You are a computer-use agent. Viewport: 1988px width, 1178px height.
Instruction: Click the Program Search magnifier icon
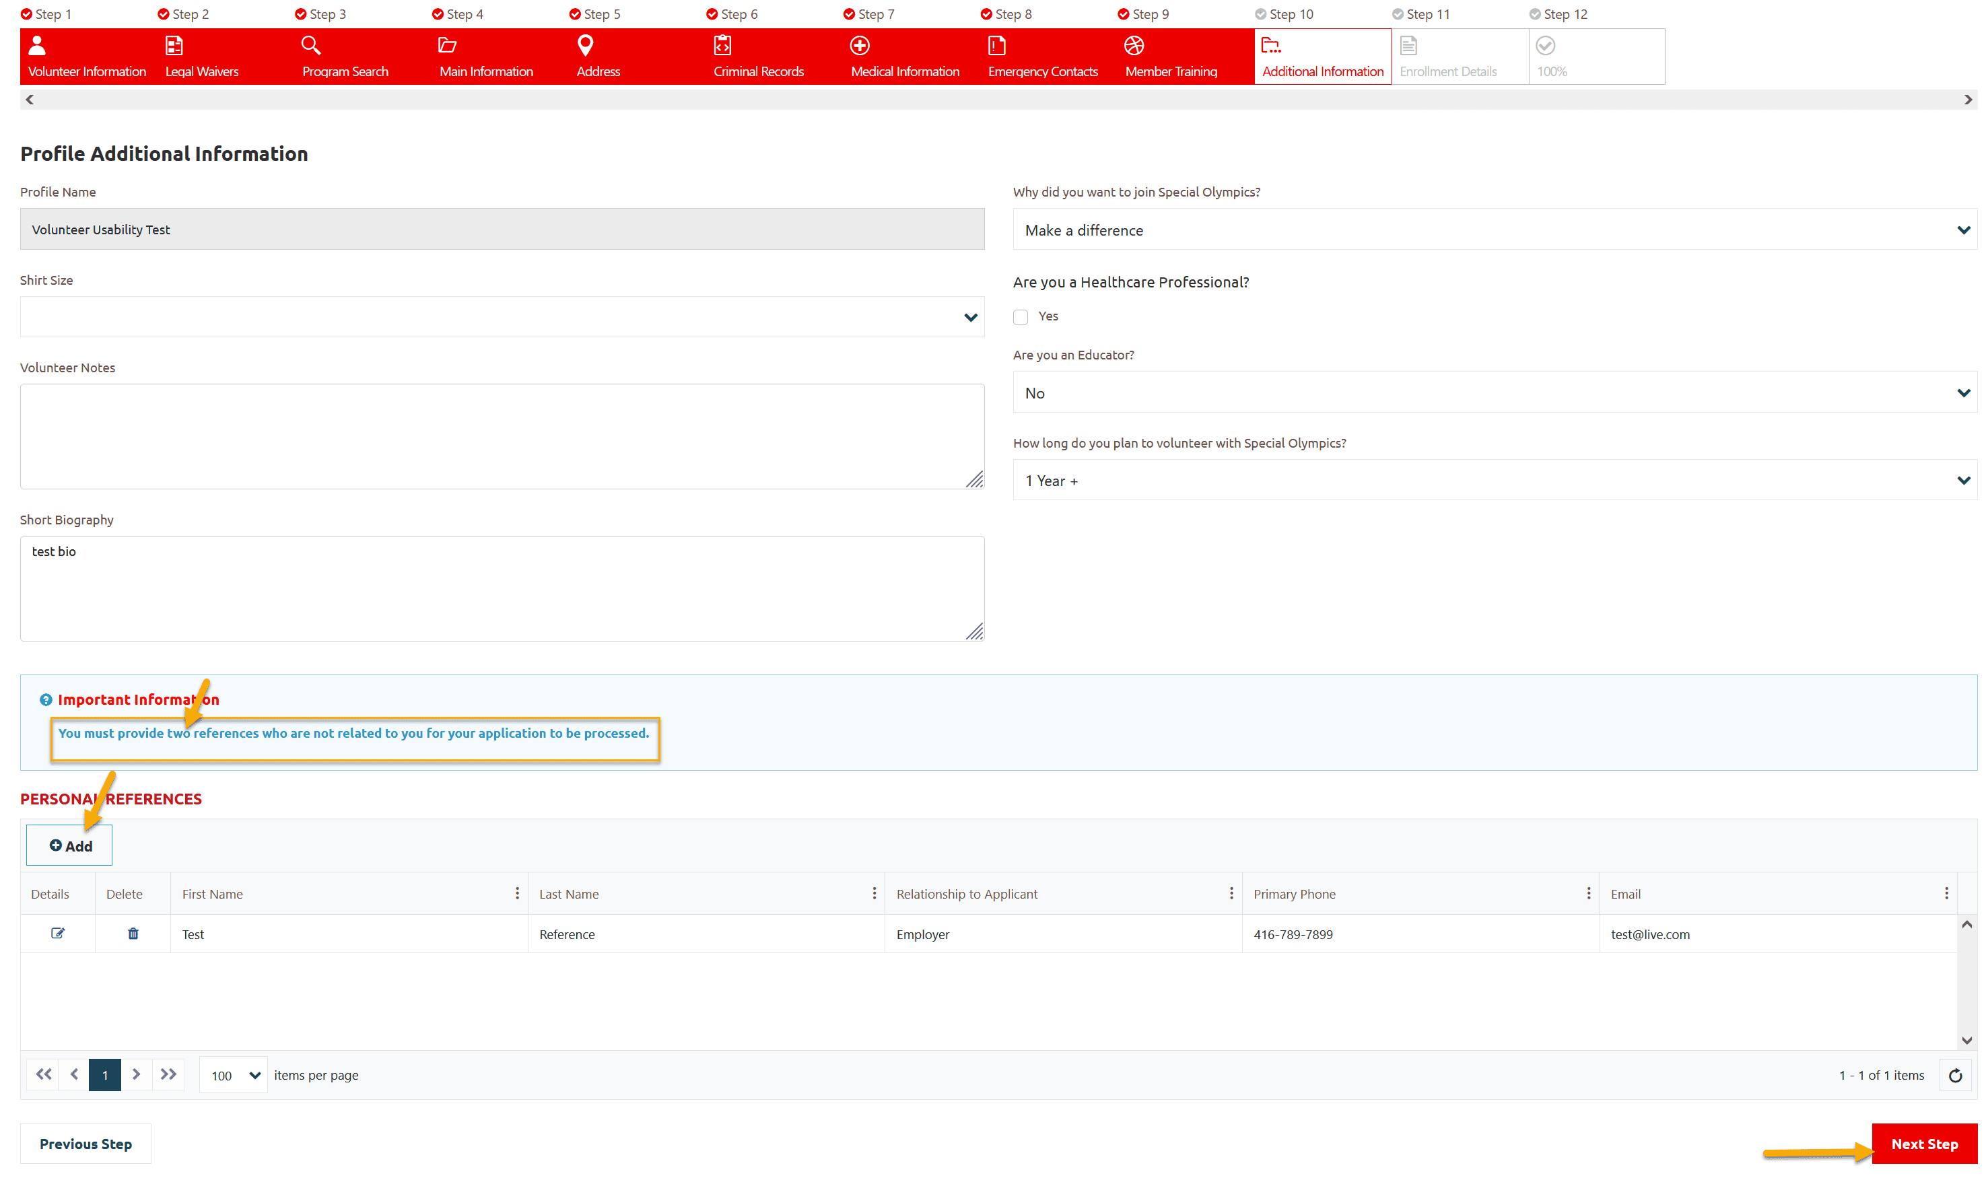pos(310,45)
